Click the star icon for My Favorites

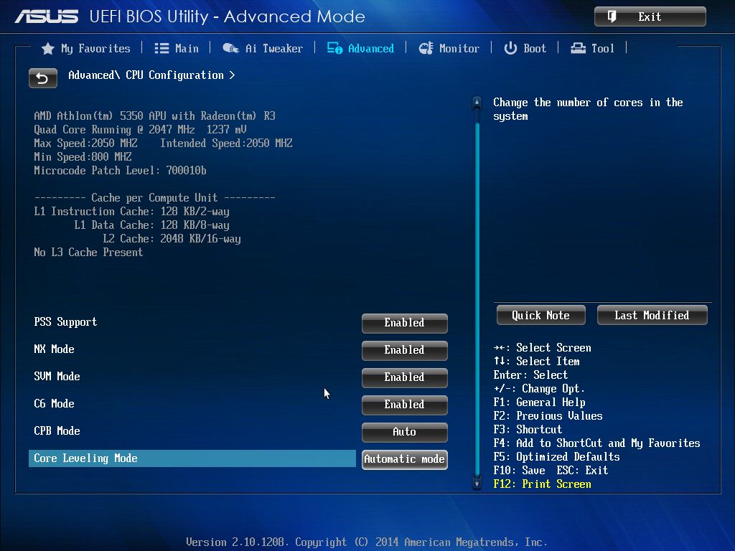(48, 48)
